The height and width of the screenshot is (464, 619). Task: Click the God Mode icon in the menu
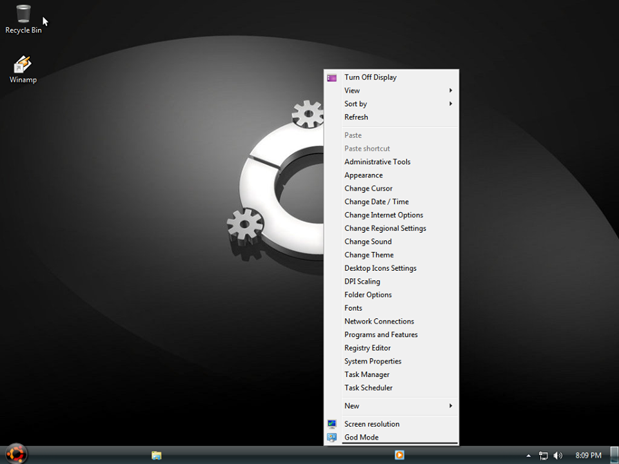(x=332, y=438)
